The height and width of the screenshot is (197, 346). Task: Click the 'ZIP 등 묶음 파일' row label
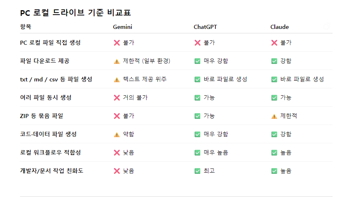coord(42,116)
